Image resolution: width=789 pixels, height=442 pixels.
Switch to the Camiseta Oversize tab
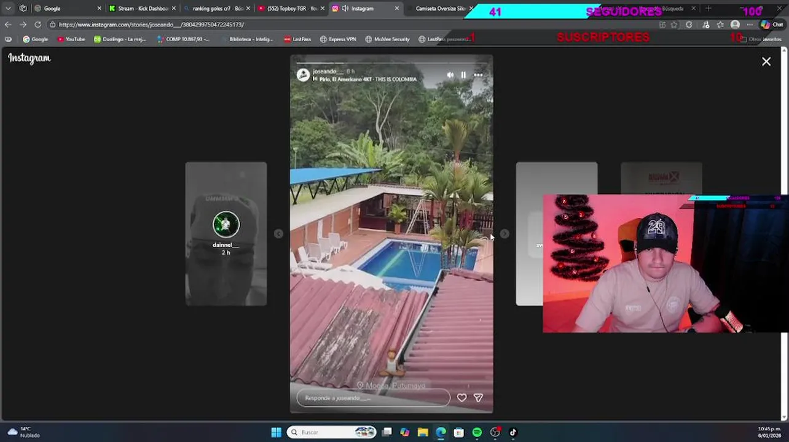(x=440, y=9)
